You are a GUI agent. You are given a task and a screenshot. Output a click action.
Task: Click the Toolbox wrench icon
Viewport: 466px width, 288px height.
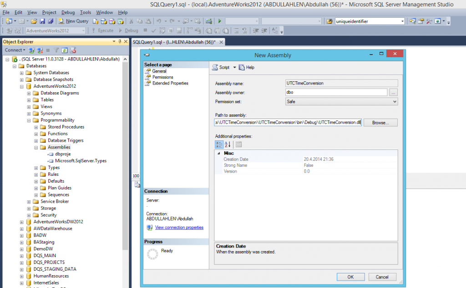pyautogui.click(x=429, y=21)
